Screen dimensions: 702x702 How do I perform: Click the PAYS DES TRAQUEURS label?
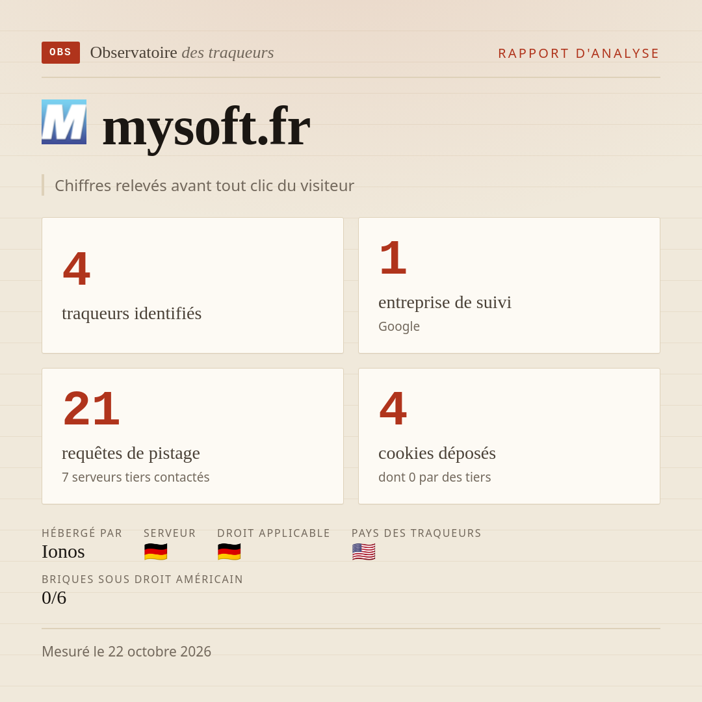417,533
